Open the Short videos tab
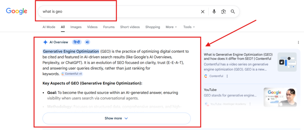Image resolution: width=304 pixels, height=137 pixels. point(130,27)
